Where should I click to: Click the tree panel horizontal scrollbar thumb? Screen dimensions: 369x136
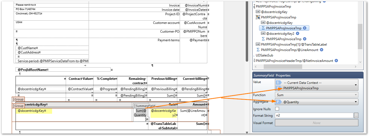coord(284,67)
